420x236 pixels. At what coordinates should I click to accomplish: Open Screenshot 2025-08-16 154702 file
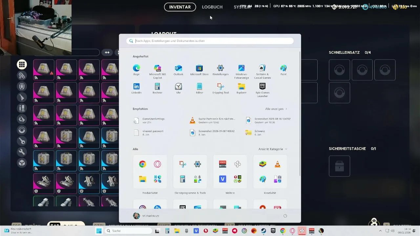[268, 121]
